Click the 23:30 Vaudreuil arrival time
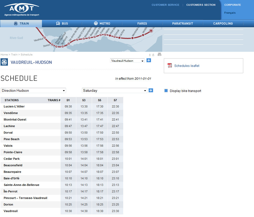 pyautogui.click(x=115, y=211)
